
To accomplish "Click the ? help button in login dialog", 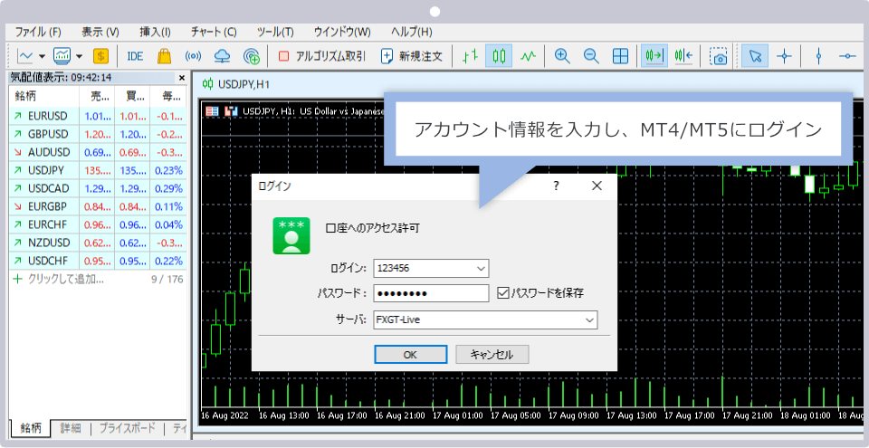I will [x=556, y=186].
